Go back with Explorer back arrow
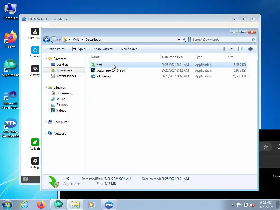This screenshot has height=210, width=280. tap(46, 40)
